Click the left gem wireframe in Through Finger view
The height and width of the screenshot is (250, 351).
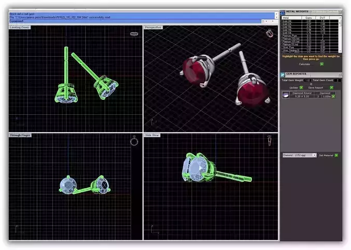[x=68, y=186]
